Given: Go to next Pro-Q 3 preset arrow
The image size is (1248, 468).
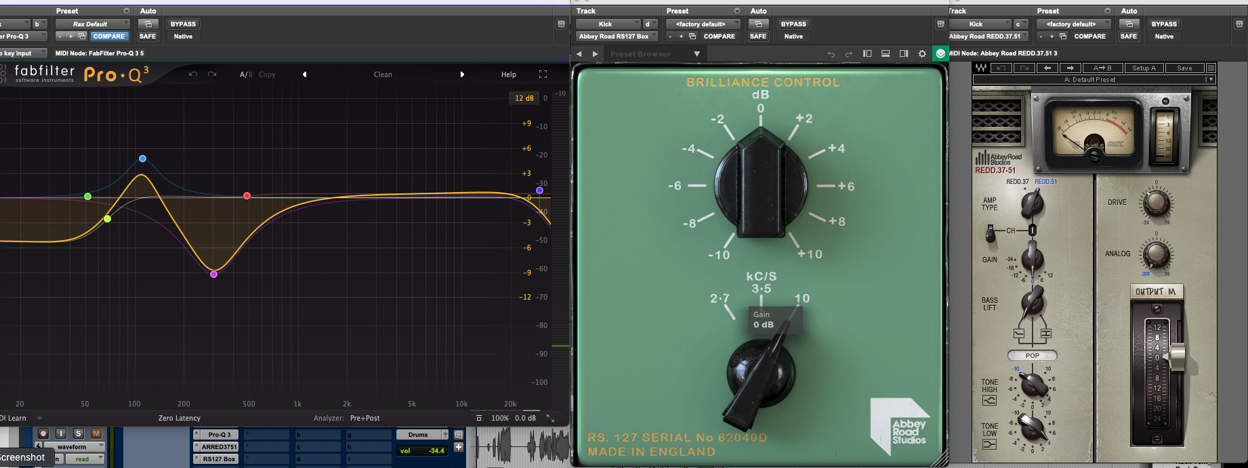Looking at the screenshot, I should coord(462,74).
